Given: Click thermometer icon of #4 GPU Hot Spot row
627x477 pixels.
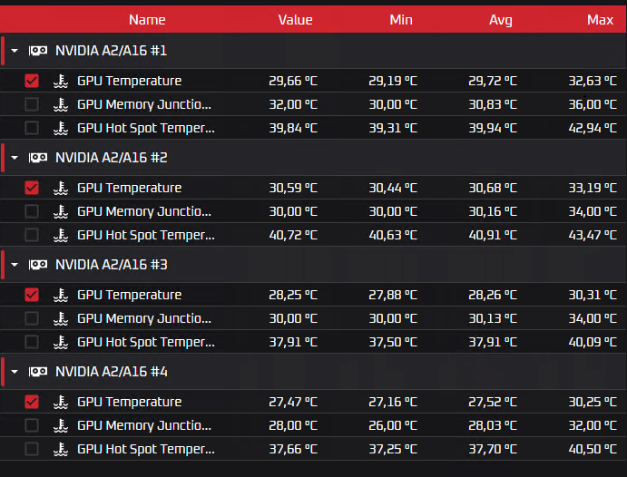Looking at the screenshot, I should [x=61, y=449].
